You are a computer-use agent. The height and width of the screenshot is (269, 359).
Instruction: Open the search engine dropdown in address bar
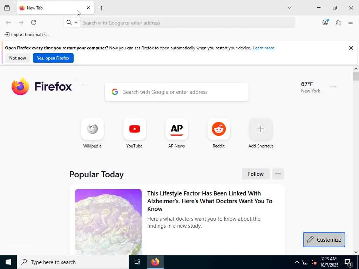tap(72, 23)
